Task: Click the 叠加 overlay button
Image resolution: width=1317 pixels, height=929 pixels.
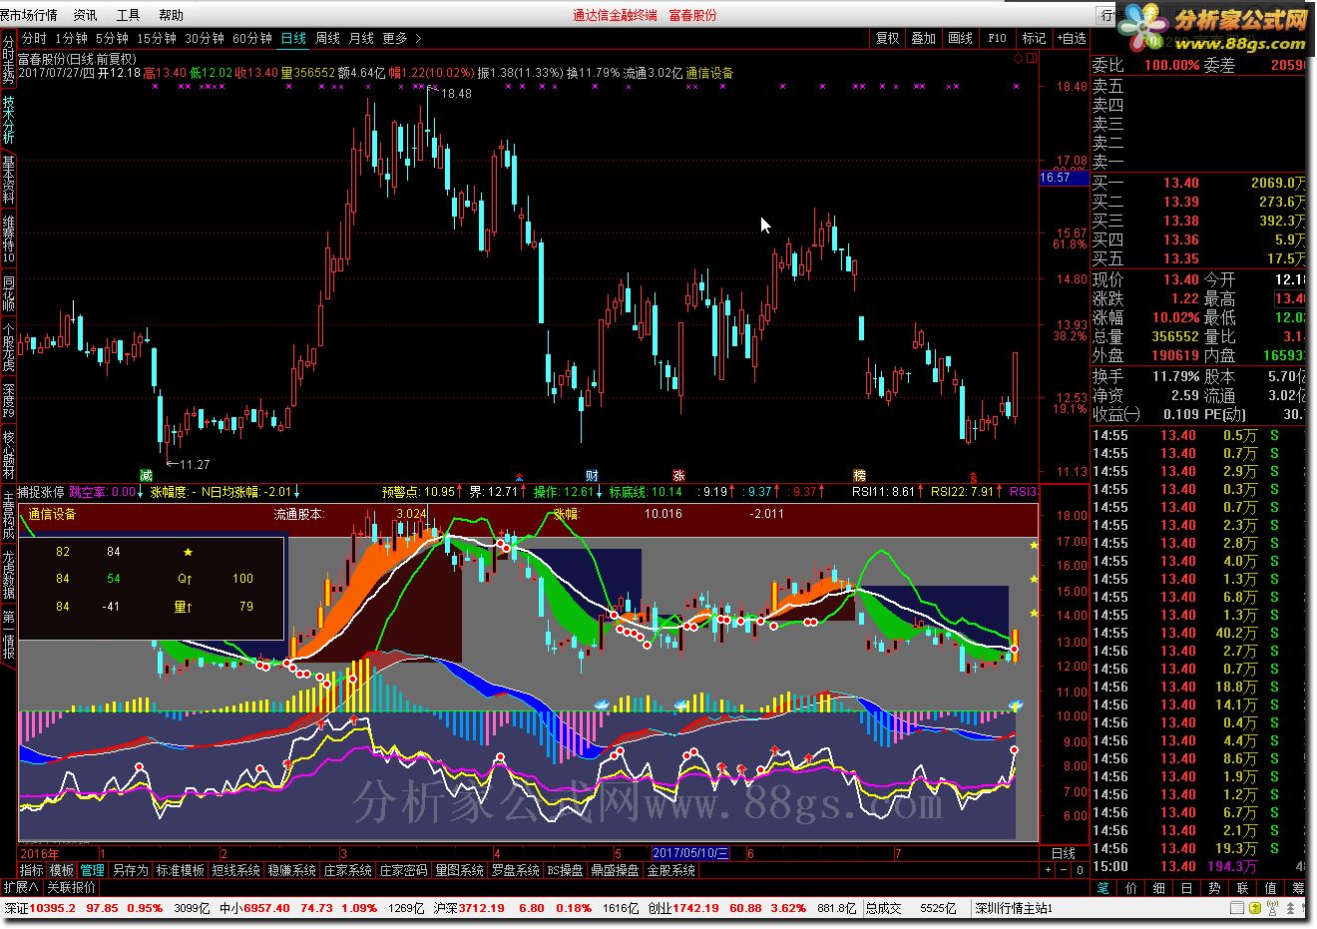Action: point(924,38)
